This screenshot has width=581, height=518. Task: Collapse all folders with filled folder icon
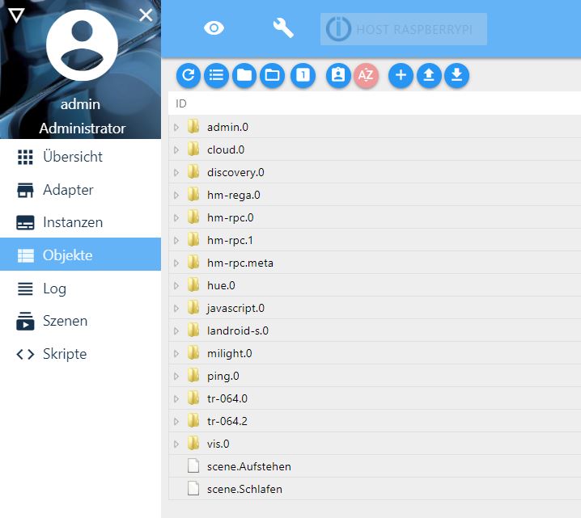click(244, 75)
